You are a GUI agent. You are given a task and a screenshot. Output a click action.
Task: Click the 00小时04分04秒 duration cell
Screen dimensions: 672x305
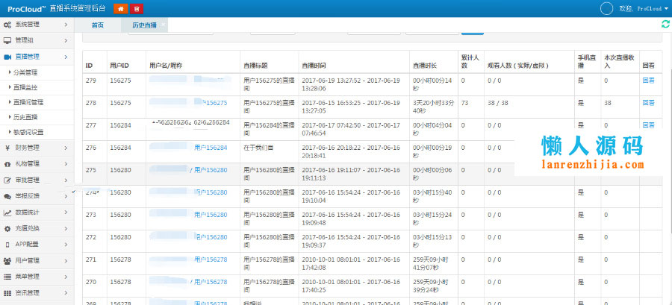(x=432, y=129)
